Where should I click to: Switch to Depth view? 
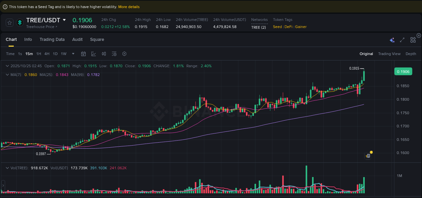411,53
